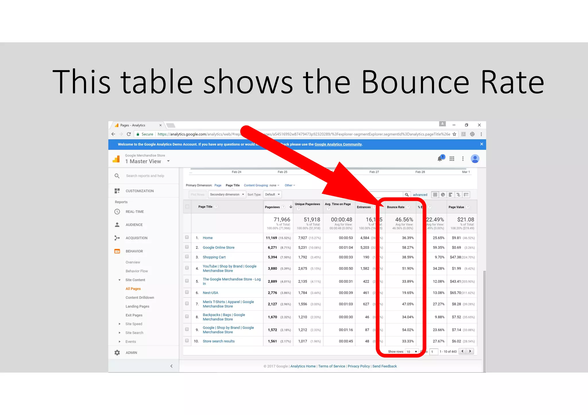This screenshot has width=588, height=415.
Task: Open Secondary dimension dropdown
Action: click(x=227, y=195)
